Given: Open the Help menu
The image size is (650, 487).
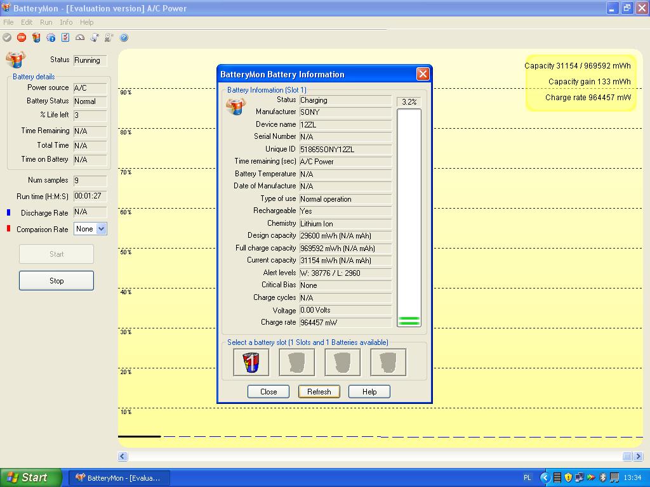Looking at the screenshot, I should (x=86, y=22).
